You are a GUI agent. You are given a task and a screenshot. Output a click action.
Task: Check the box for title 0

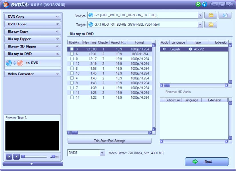(x=72, y=59)
